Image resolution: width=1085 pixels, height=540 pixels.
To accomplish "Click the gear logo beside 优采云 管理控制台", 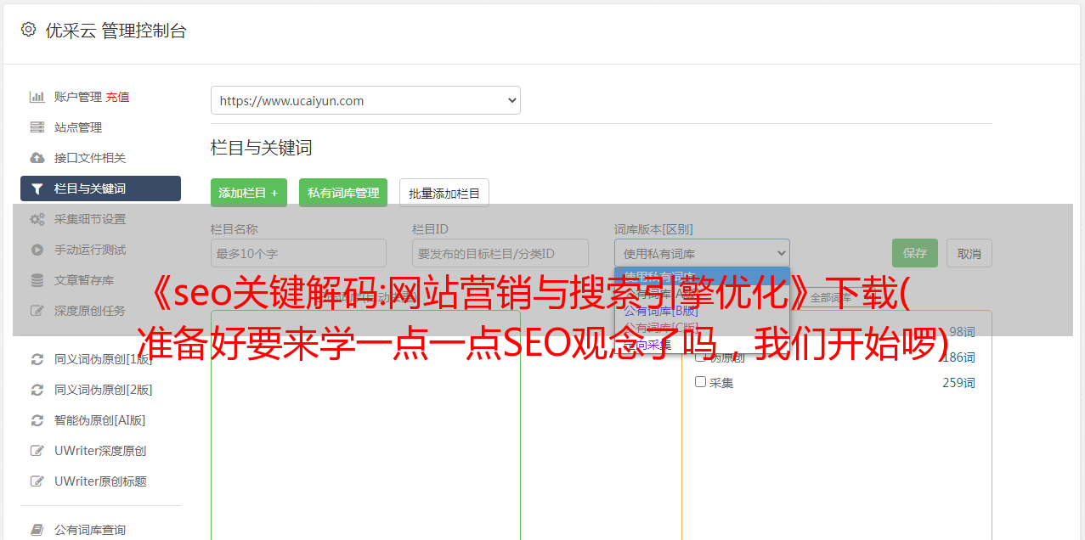I will point(28,30).
